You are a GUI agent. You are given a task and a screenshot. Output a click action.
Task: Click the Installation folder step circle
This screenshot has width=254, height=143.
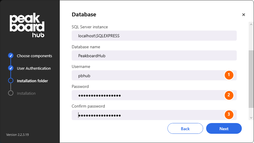click(x=11, y=81)
